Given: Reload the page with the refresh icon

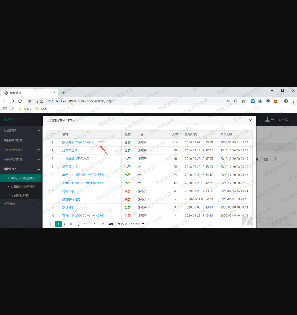Looking at the screenshot, I should click(x=20, y=101).
